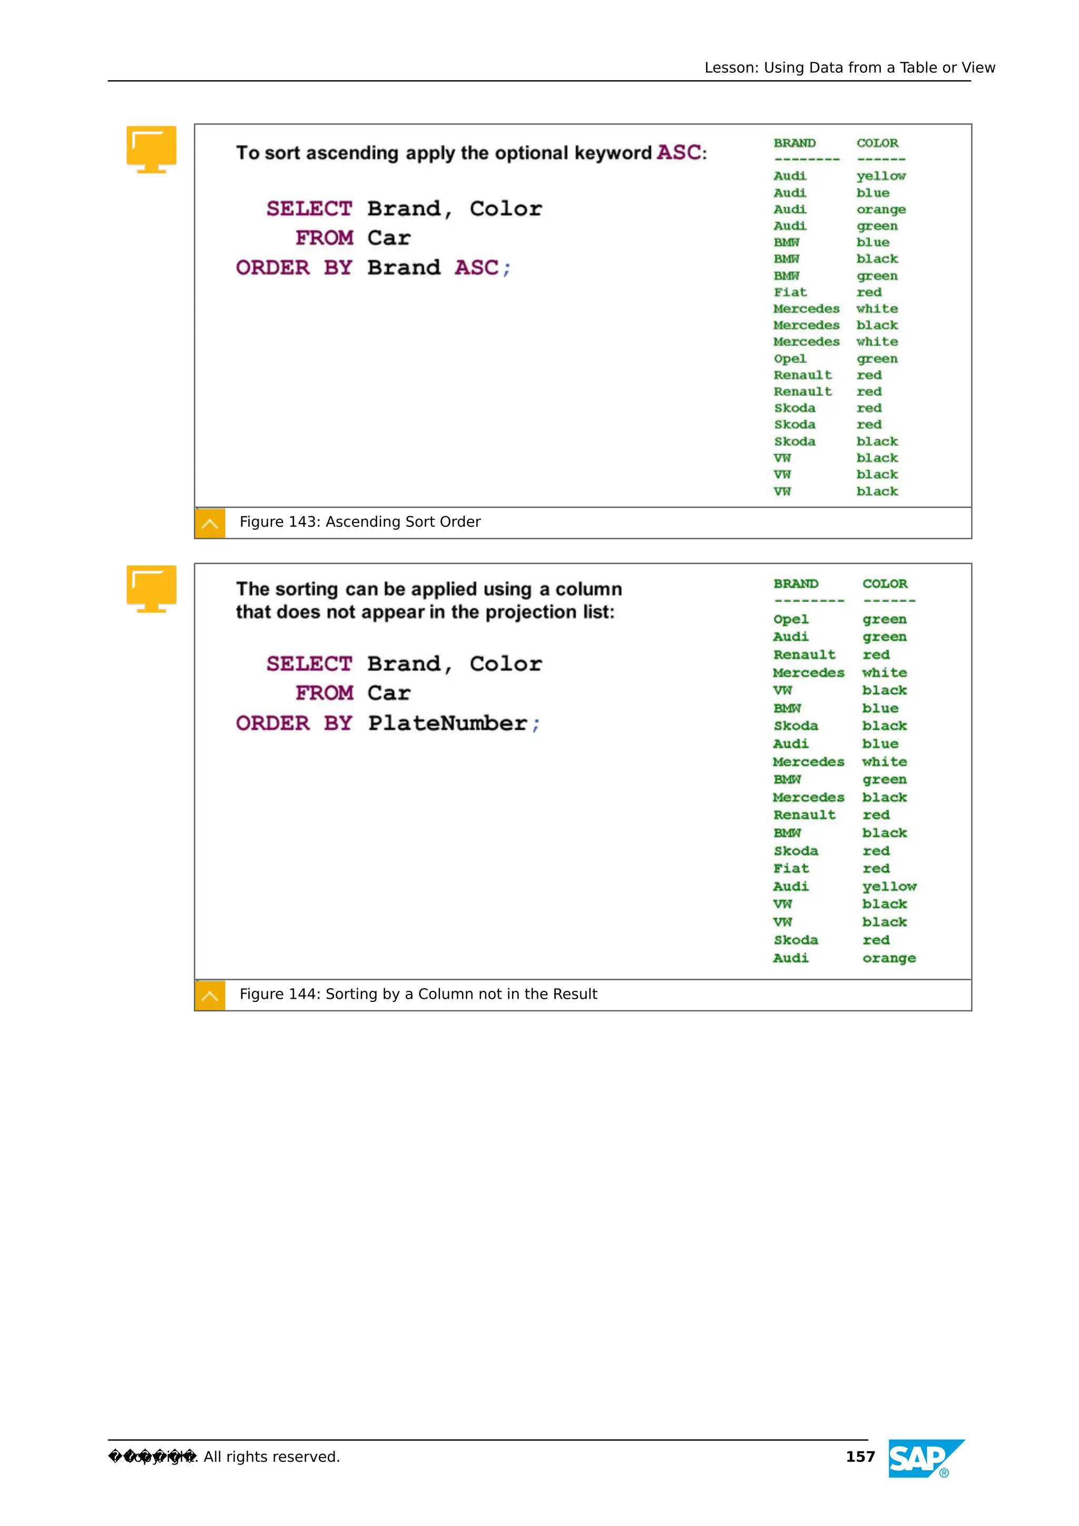1079x1526 pixels.
Task: Click the Fiat row in first result table
Action: pyautogui.click(x=790, y=292)
